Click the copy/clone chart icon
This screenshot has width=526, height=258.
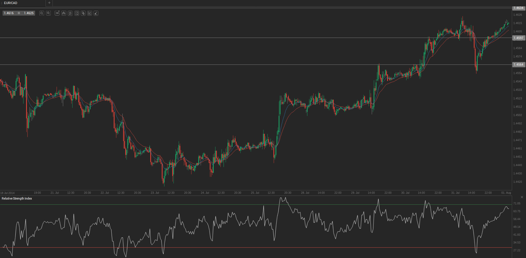pos(83,13)
